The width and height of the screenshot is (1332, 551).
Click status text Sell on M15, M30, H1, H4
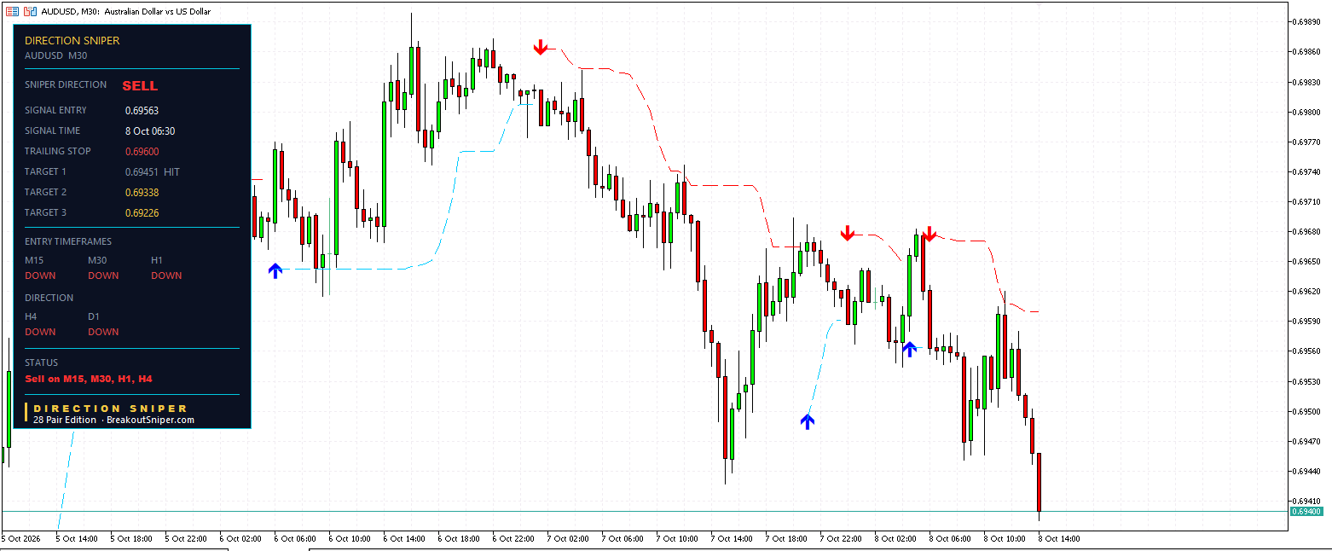tap(89, 378)
